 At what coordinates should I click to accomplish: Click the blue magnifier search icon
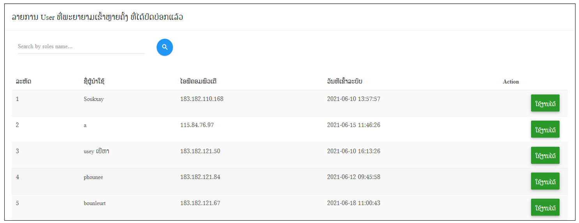[165, 47]
